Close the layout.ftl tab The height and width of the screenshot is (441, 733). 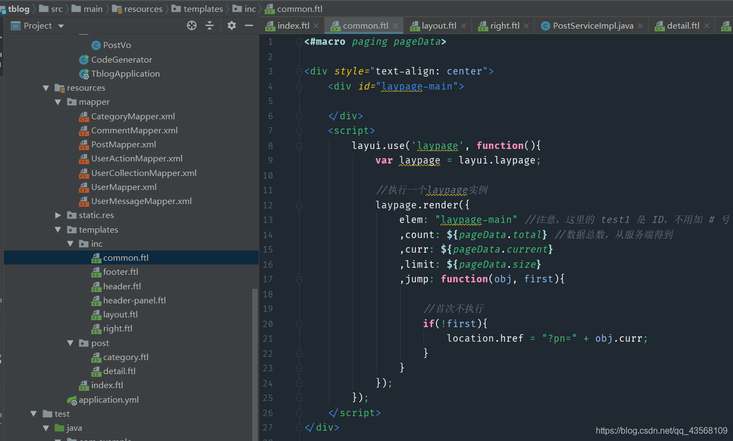click(x=464, y=26)
